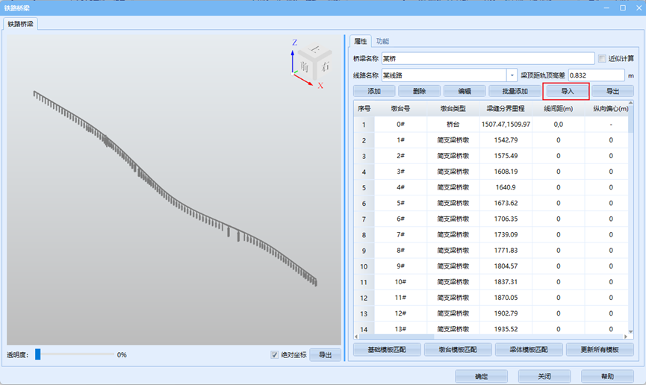Click the 梁顶距轨顶高差 value field
This screenshot has width=646, height=385.
click(595, 75)
